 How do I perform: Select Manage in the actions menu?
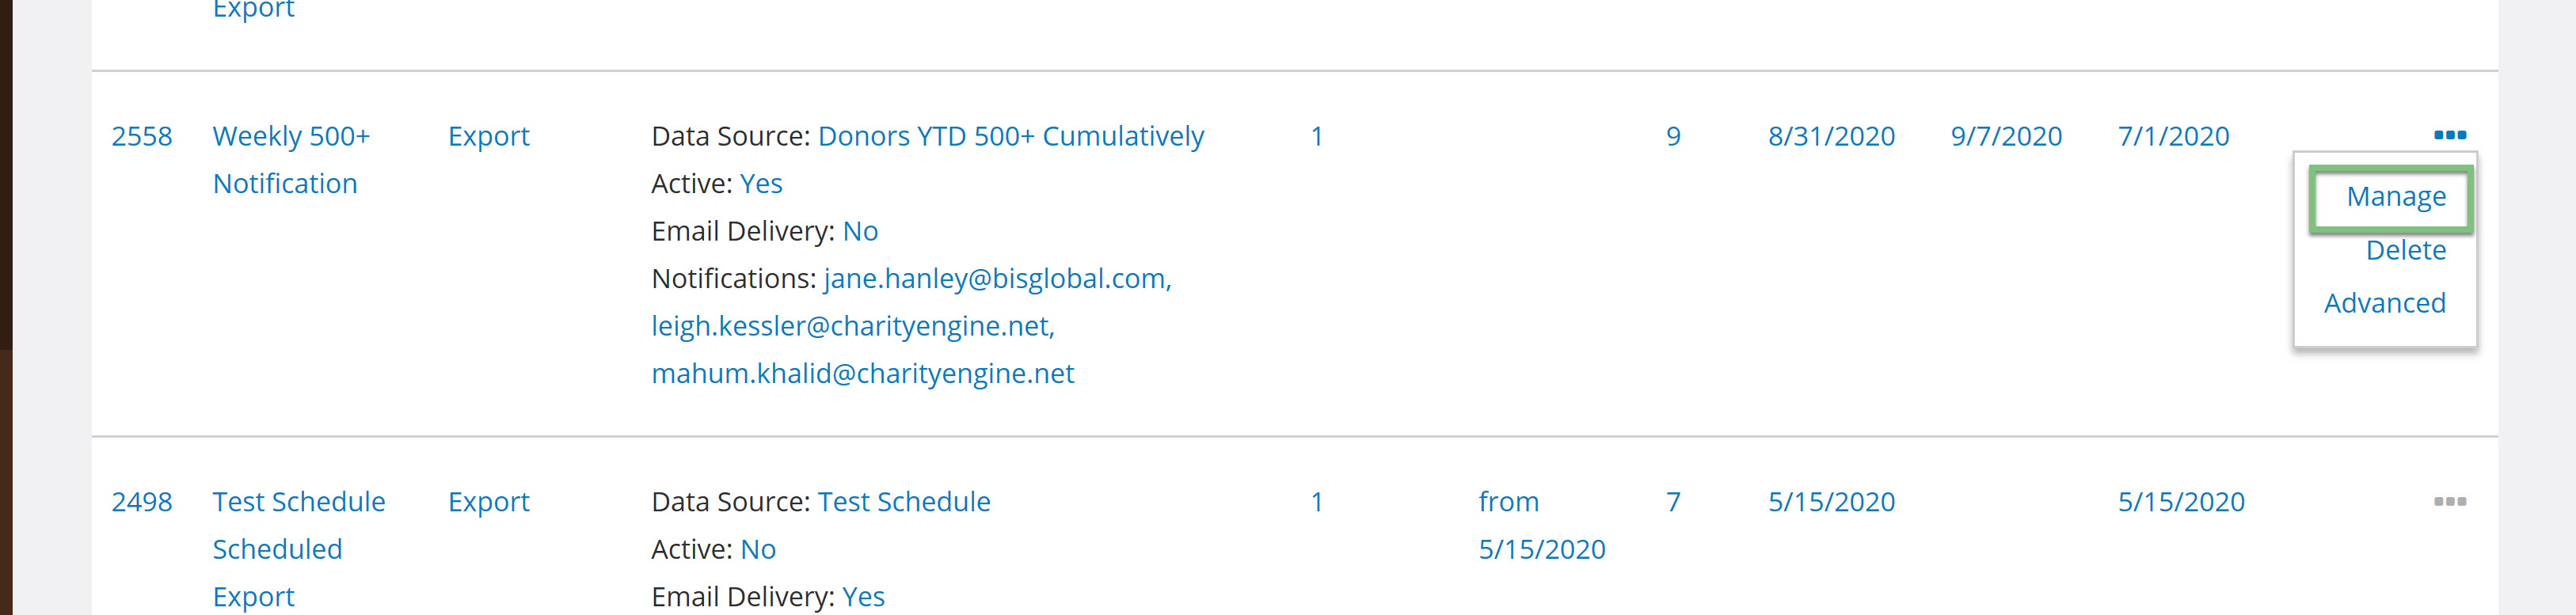(2395, 197)
